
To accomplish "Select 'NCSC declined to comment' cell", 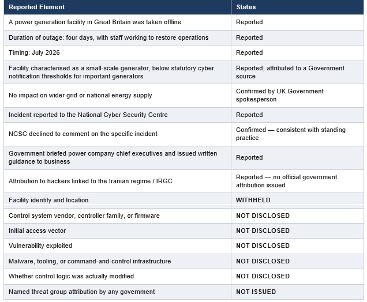I will coord(117,134).
